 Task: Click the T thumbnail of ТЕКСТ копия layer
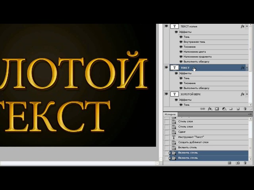pyautogui.click(x=175, y=27)
